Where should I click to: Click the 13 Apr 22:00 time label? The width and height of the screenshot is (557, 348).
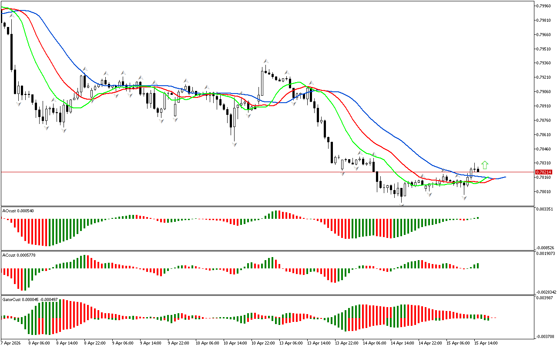(347, 343)
